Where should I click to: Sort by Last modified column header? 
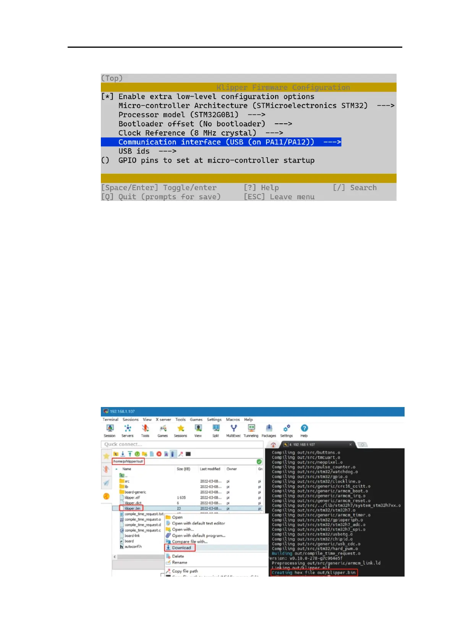pyautogui.click(x=210, y=469)
